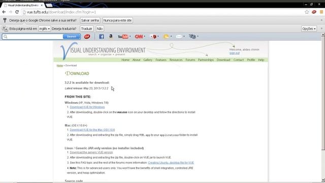Click Download the generic VUE version link

(91, 152)
